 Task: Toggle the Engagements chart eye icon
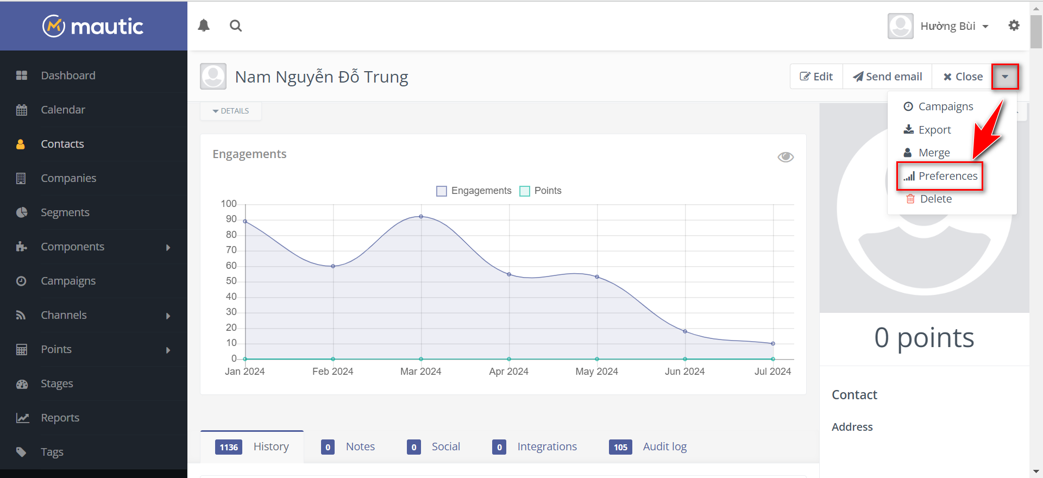(x=786, y=157)
